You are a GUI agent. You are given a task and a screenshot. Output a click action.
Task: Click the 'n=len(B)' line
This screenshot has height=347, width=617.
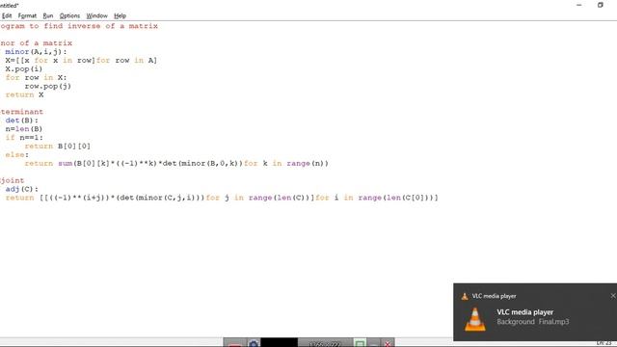(23, 129)
